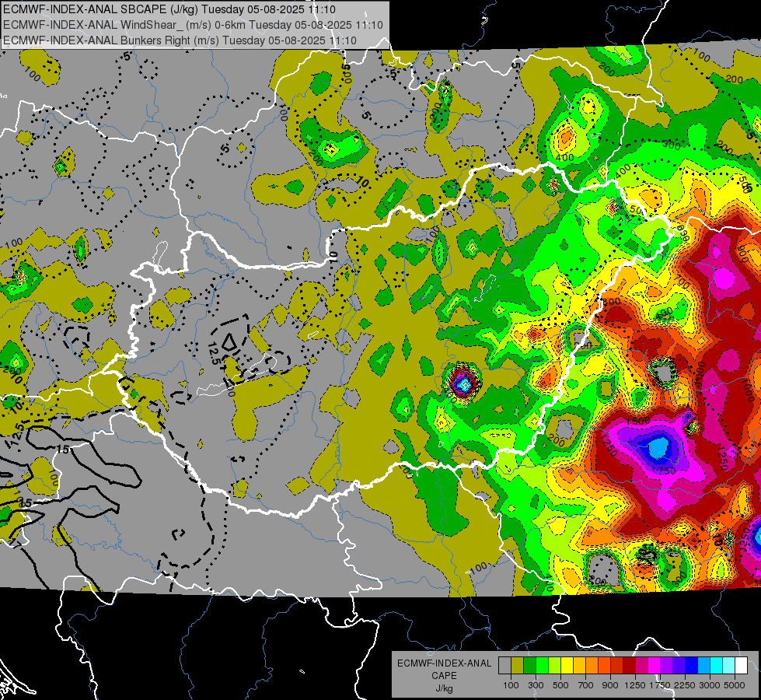Viewport: 761px width, 700px height.
Task: Click the legend value 300
Action: (x=536, y=685)
